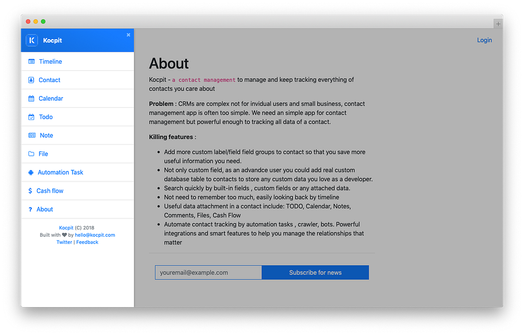Click the yellow minimize window button

coord(35,21)
